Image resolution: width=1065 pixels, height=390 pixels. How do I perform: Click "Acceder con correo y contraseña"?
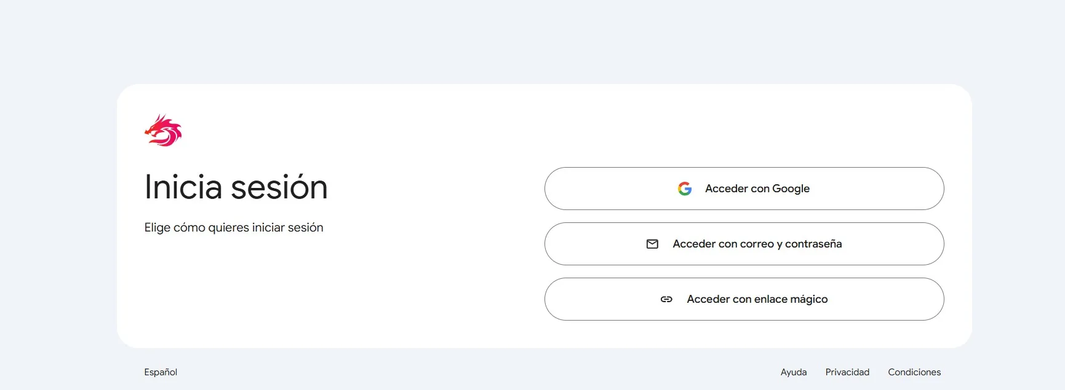pos(744,244)
